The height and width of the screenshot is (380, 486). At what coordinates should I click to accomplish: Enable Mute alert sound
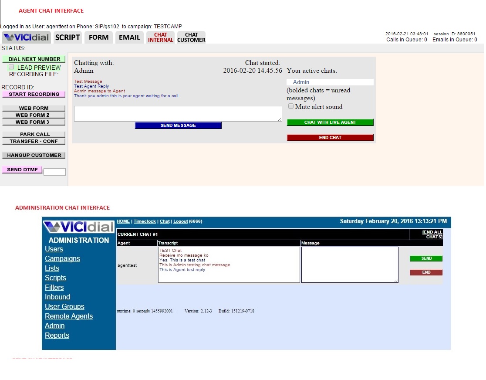291,106
